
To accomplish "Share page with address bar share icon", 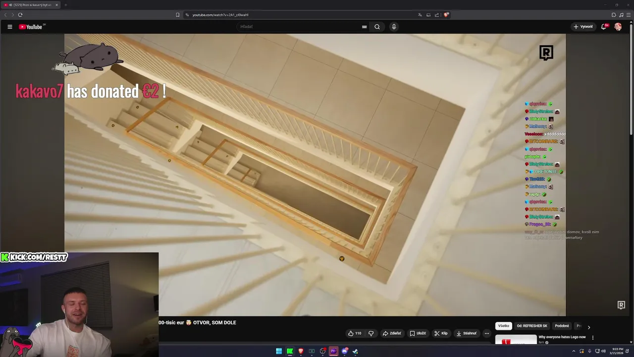I will pyautogui.click(x=437, y=15).
